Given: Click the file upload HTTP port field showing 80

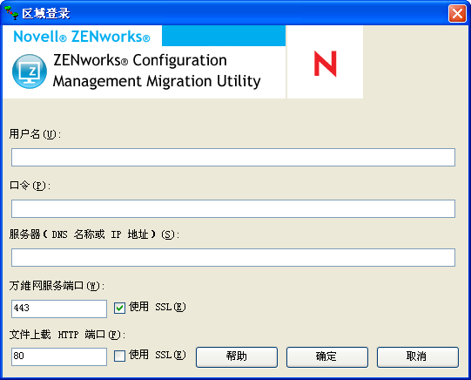Looking at the screenshot, I should tap(59, 356).
